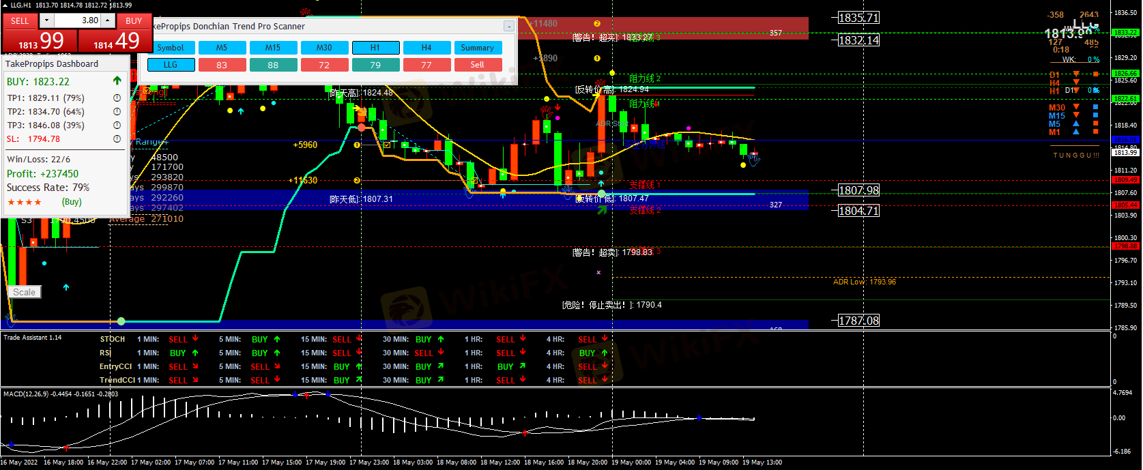
Task: Click the TP2 clock icon in dashboard
Action: click(117, 112)
